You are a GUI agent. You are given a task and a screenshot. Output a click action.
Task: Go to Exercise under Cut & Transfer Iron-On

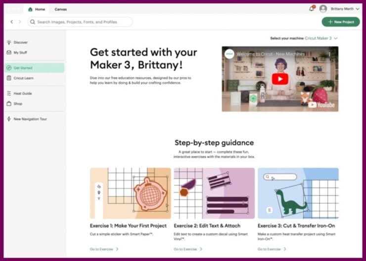272,249
